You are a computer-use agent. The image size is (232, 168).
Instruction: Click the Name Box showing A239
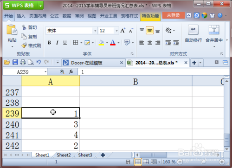click(25, 72)
